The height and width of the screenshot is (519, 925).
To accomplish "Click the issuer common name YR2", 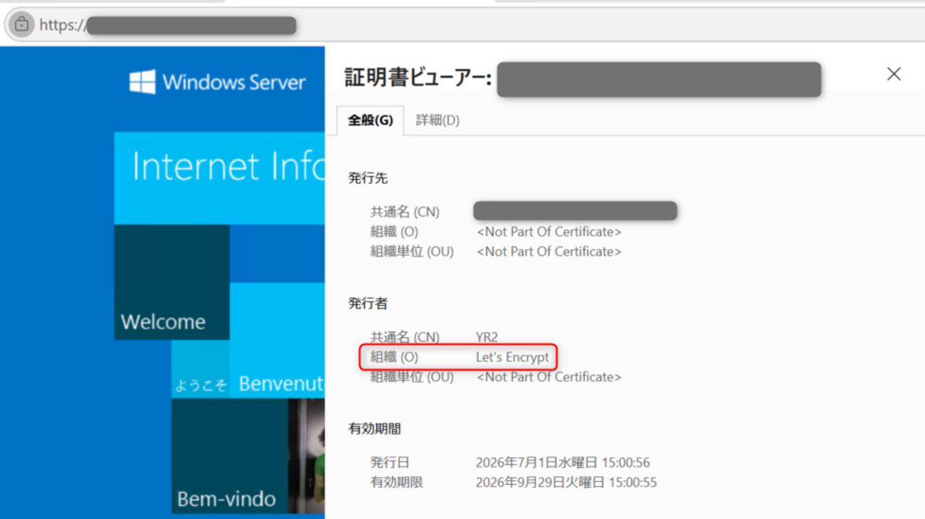I will point(487,337).
